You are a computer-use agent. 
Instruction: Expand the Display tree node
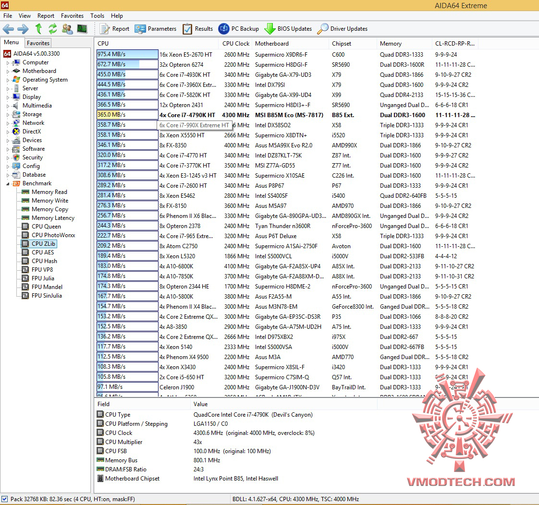pos(8,97)
